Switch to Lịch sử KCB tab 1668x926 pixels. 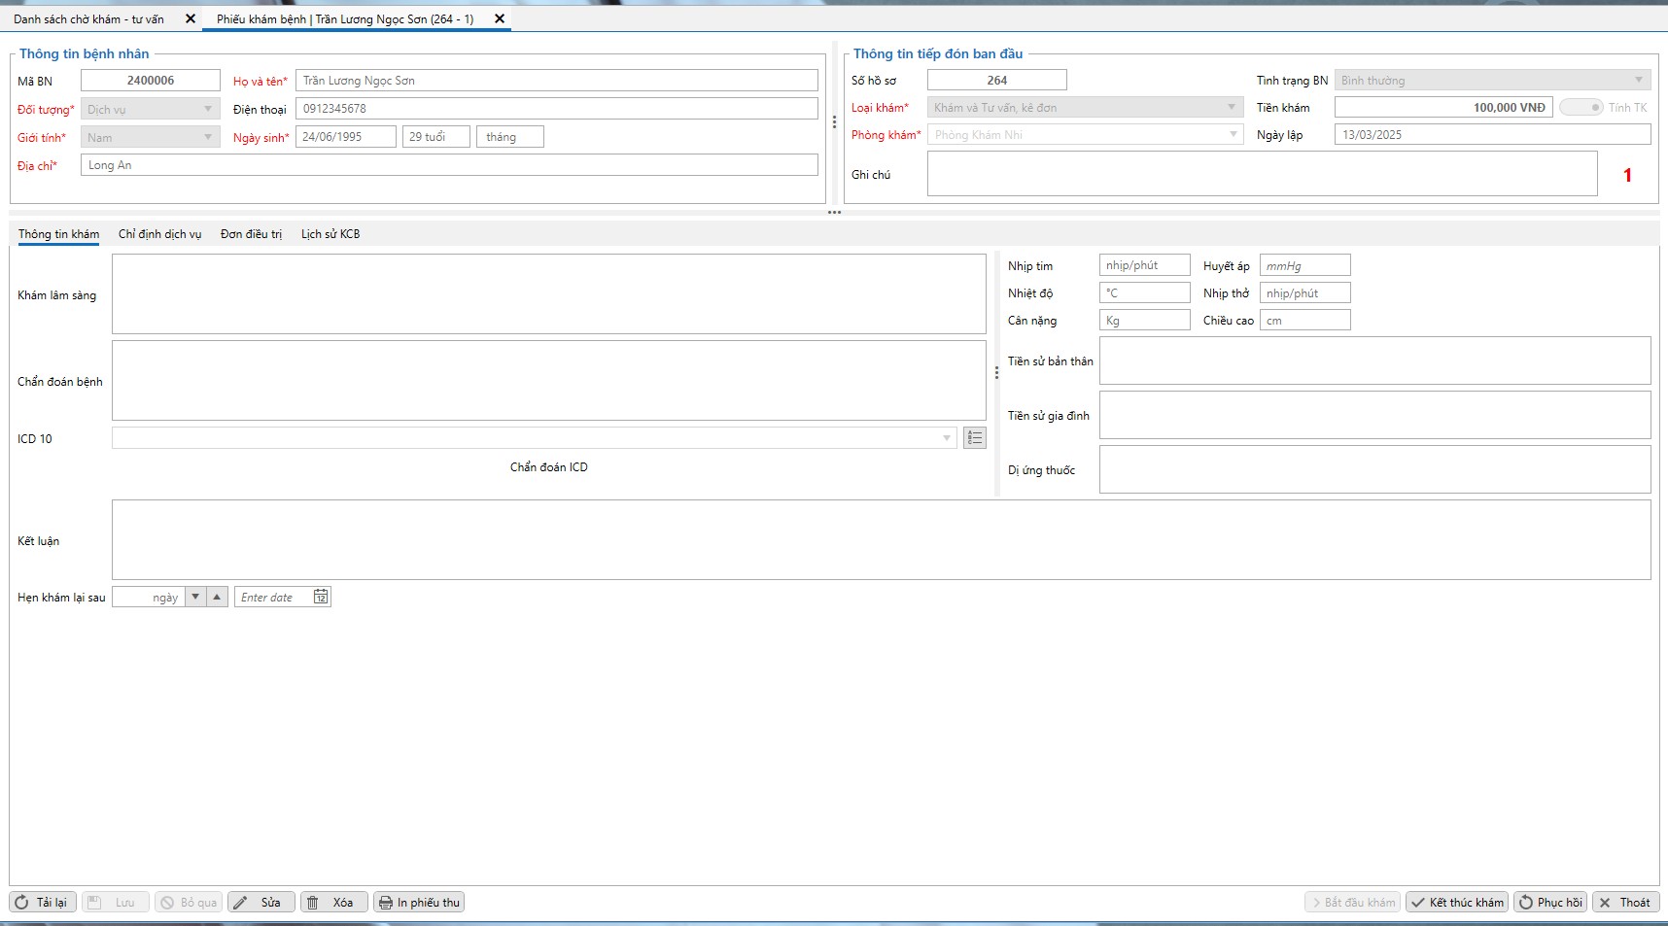pyautogui.click(x=330, y=234)
